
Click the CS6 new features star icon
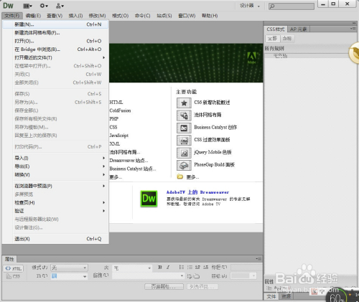pyautogui.click(x=184, y=103)
